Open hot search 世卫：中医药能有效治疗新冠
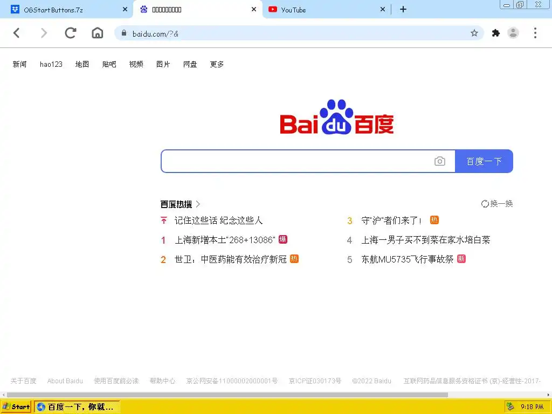Viewport: 552px width, 414px height. pos(231,259)
